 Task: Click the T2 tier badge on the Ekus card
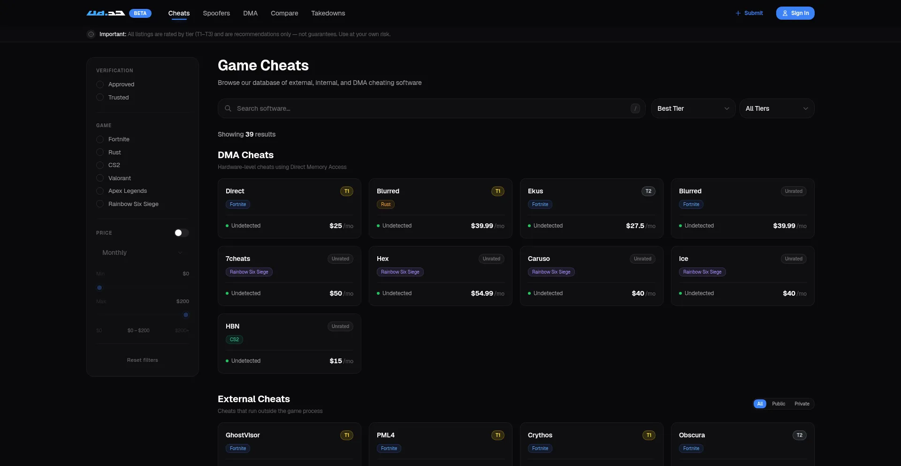649,191
